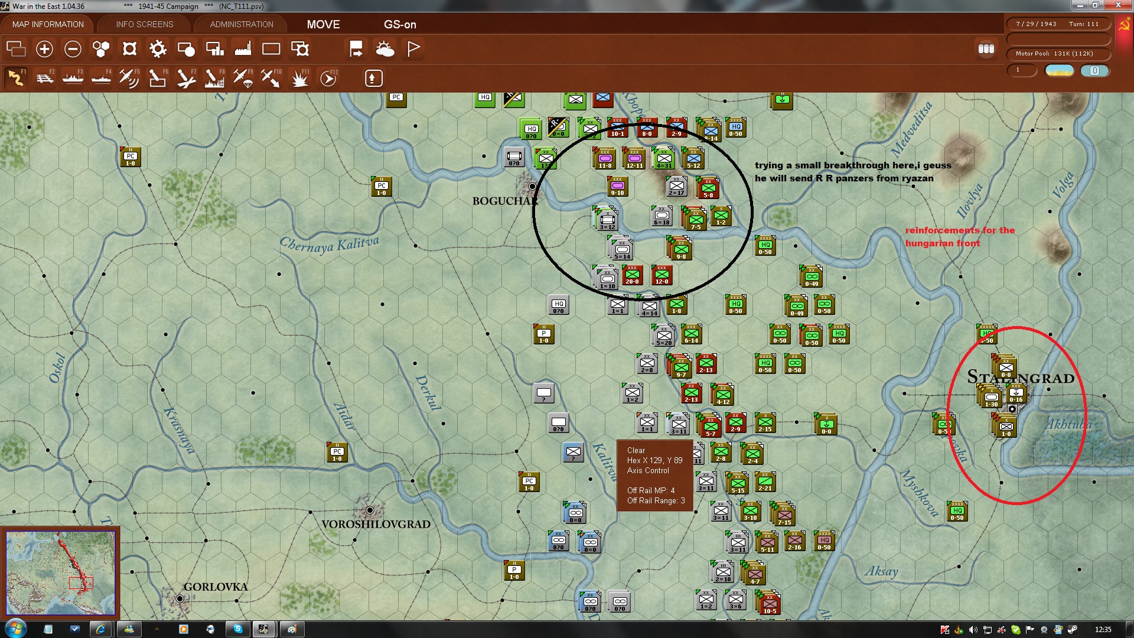The height and width of the screenshot is (638, 1134).
Task: Select the 9-10 pink unit counter
Action: coord(617,187)
